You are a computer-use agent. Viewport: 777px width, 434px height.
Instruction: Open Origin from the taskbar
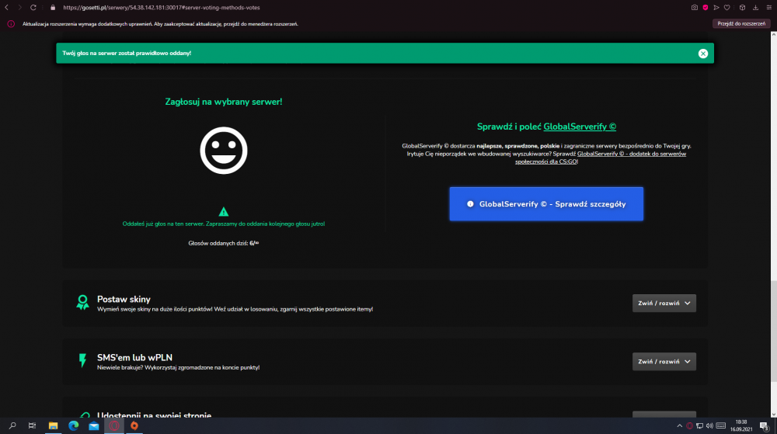coord(134,425)
